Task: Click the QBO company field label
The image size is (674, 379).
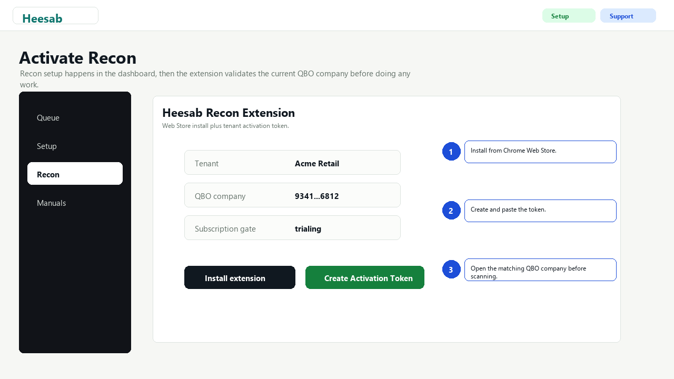Action: click(x=220, y=196)
